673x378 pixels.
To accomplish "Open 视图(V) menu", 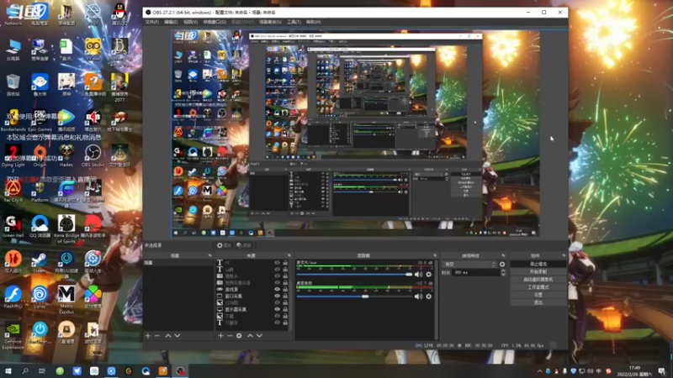I will pyautogui.click(x=191, y=22).
